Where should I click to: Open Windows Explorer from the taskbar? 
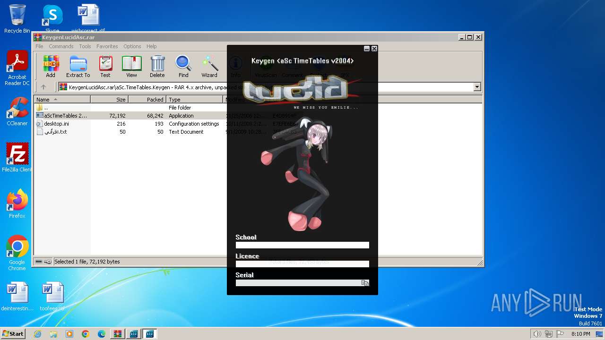pyautogui.click(x=53, y=334)
